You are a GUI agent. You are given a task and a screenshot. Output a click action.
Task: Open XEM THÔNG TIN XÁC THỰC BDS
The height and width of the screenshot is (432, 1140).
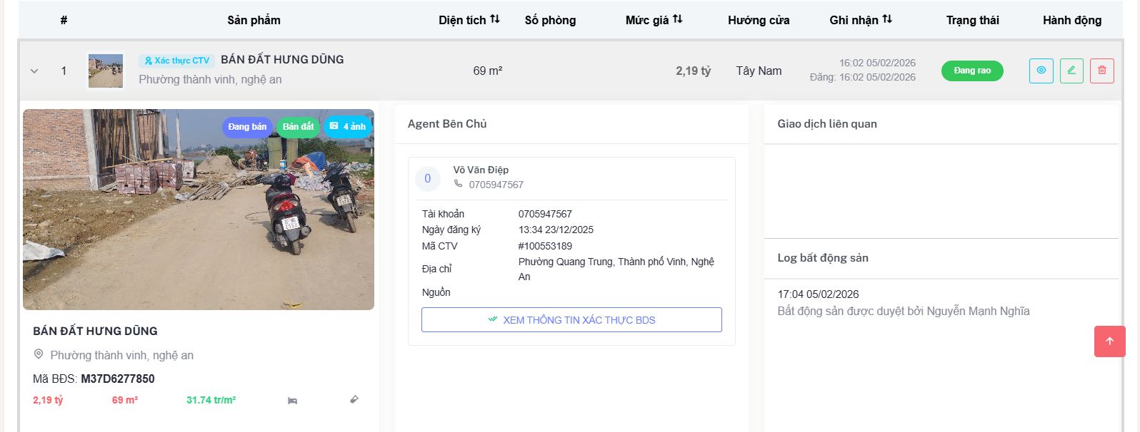tap(571, 320)
